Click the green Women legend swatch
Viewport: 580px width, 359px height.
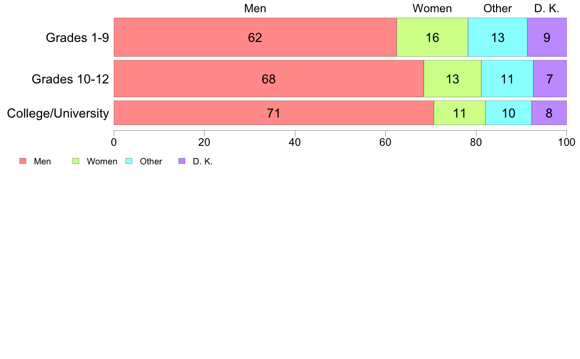coord(76,161)
